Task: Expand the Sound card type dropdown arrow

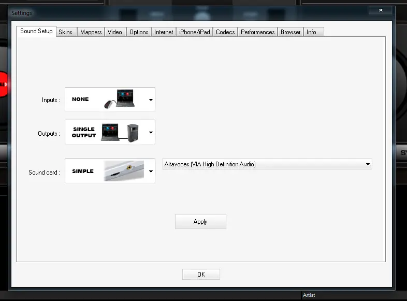Action: (151, 171)
